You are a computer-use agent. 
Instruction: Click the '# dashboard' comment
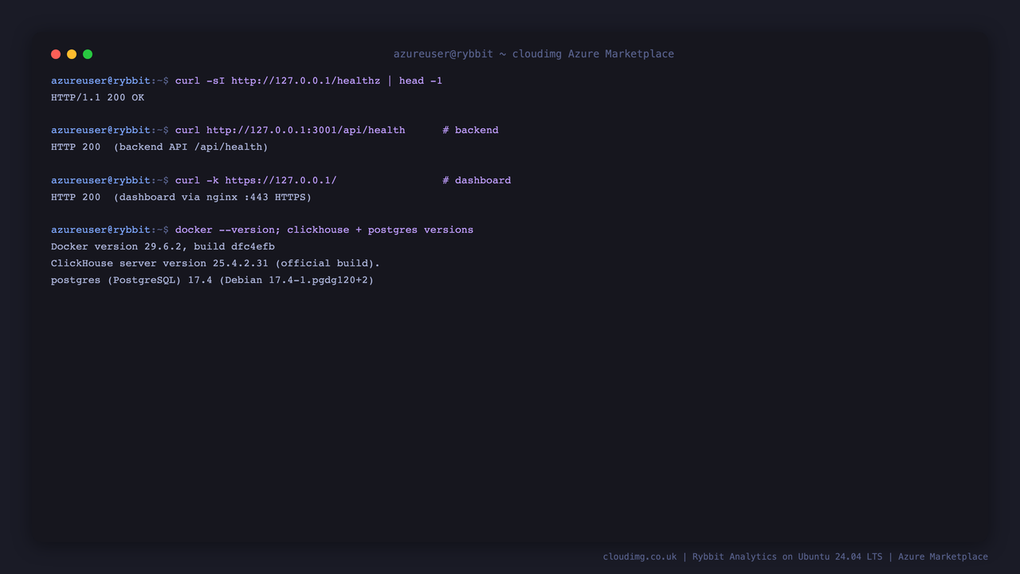(x=477, y=180)
